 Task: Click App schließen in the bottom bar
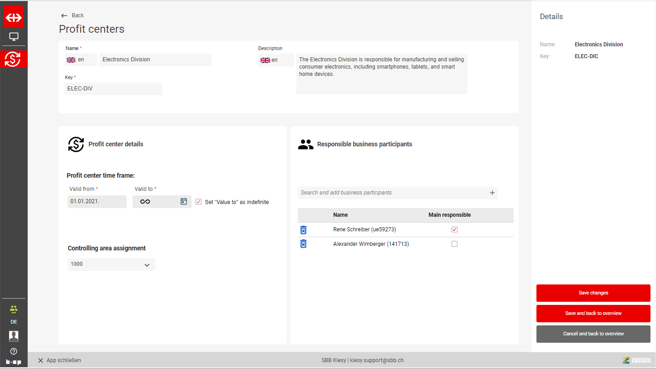pyautogui.click(x=59, y=360)
